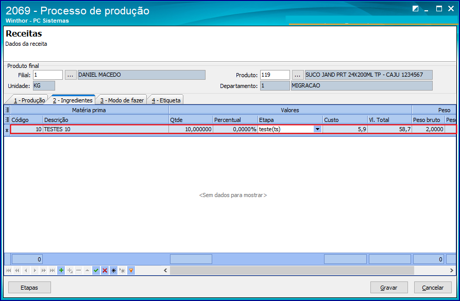Viewport: 460px width, 301px height.
Task: Select the 2 - Ingredientes tab
Action: coord(73,100)
